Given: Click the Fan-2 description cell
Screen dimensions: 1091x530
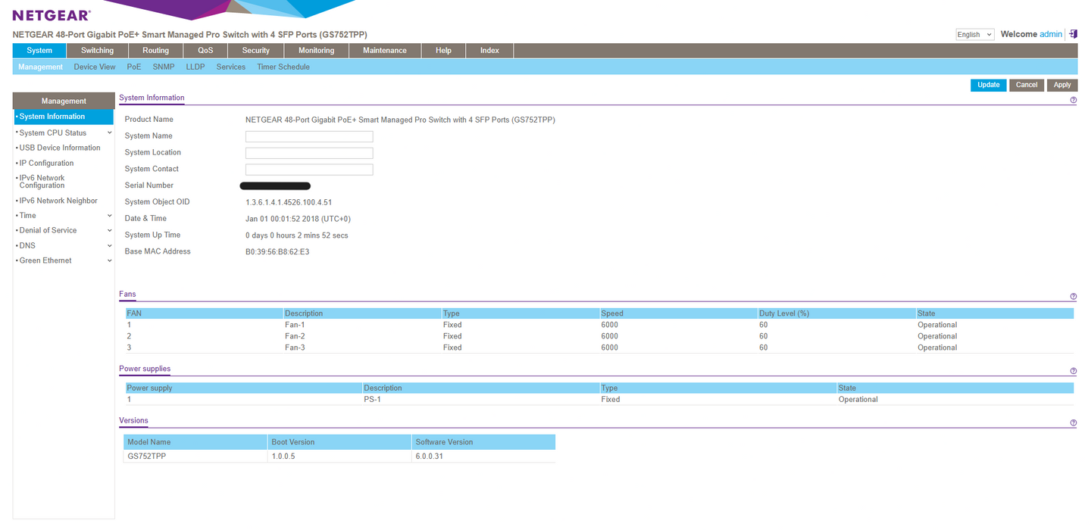Looking at the screenshot, I should tap(295, 336).
